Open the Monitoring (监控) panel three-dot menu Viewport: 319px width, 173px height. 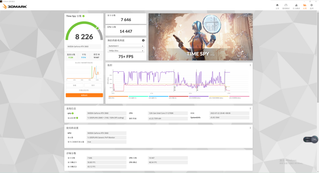pyautogui.click(x=250, y=65)
